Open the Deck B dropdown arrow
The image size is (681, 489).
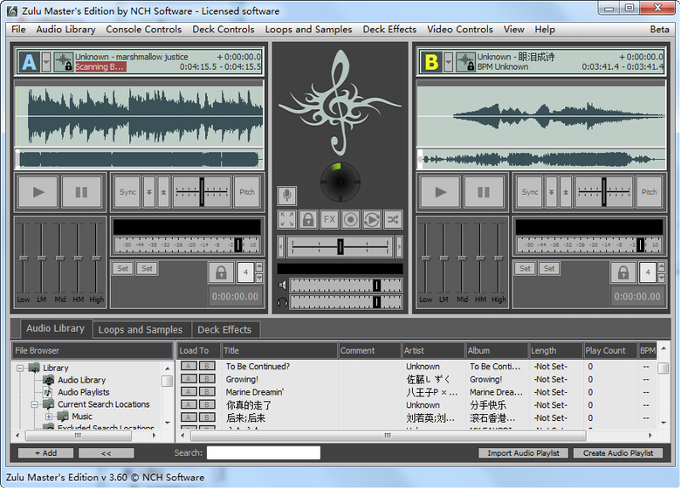(x=448, y=62)
